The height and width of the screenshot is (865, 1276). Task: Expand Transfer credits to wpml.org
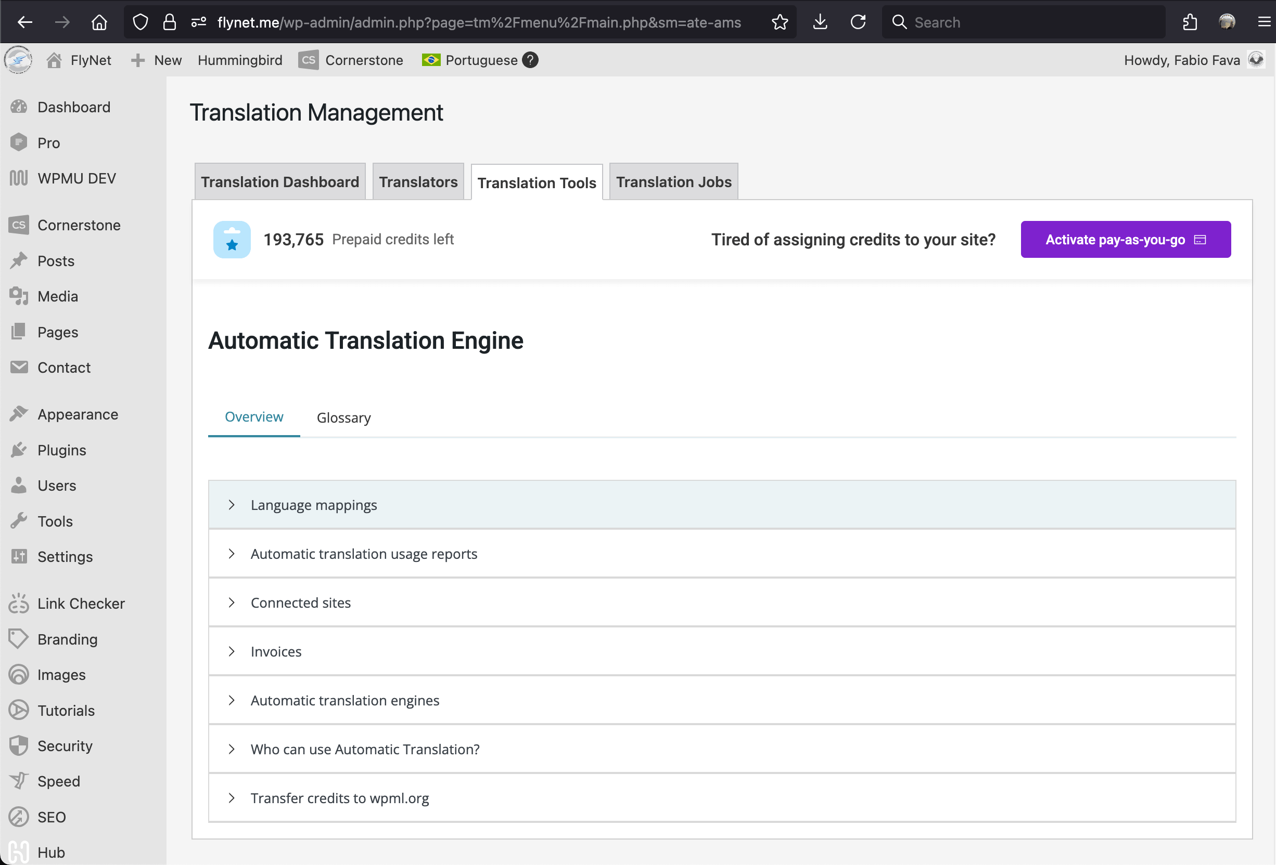pyautogui.click(x=339, y=797)
